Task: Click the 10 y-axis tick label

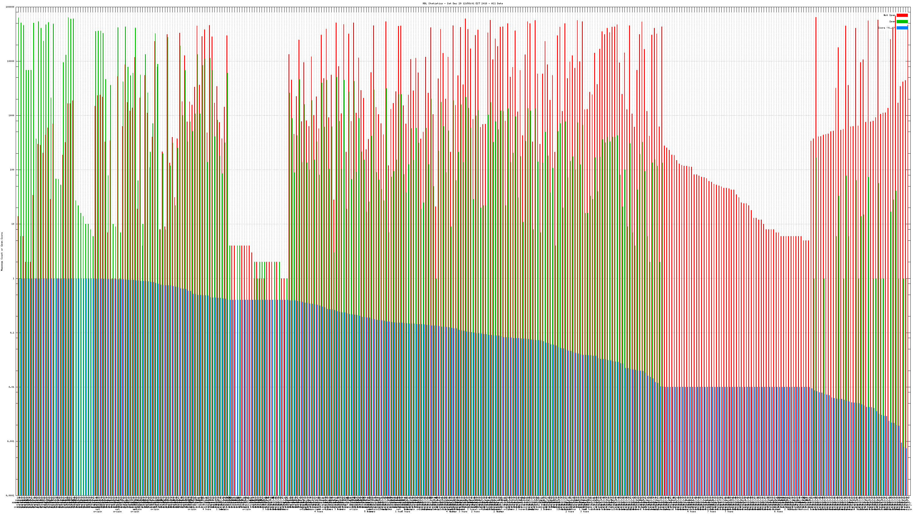Action: coord(13,224)
